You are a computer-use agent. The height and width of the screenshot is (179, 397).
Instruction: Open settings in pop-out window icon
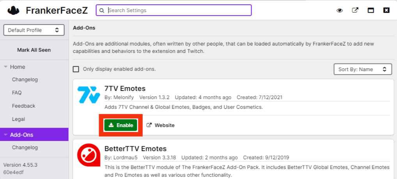tap(355, 10)
